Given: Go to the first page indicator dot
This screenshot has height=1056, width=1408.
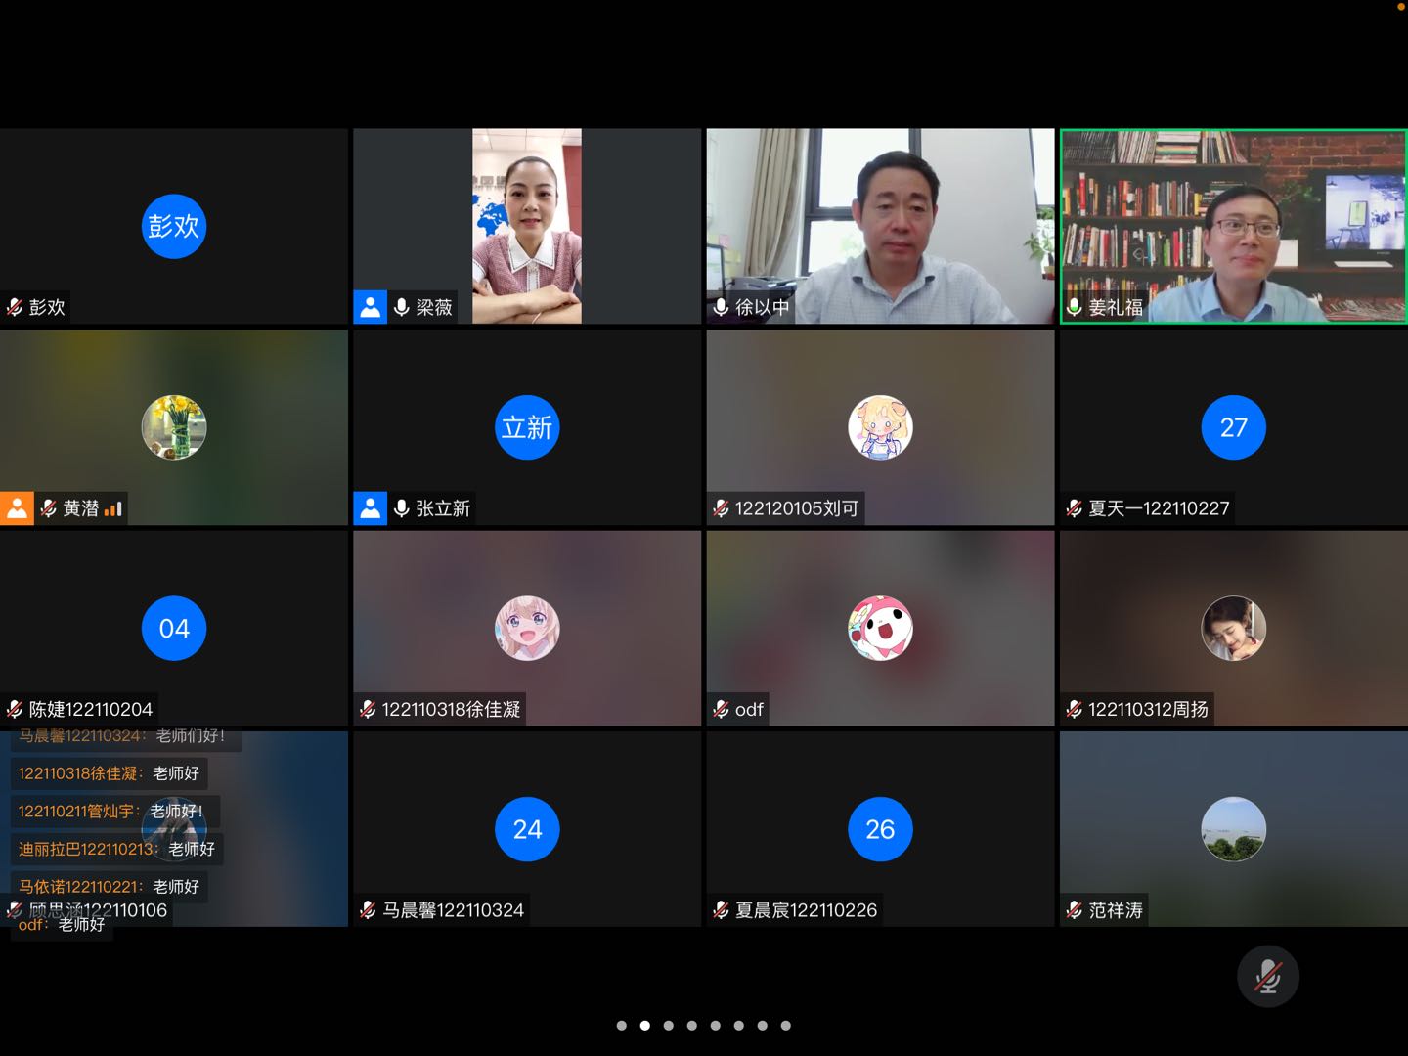Looking at the screenshot, I should pyautogui.click(x=621, y=1026).
